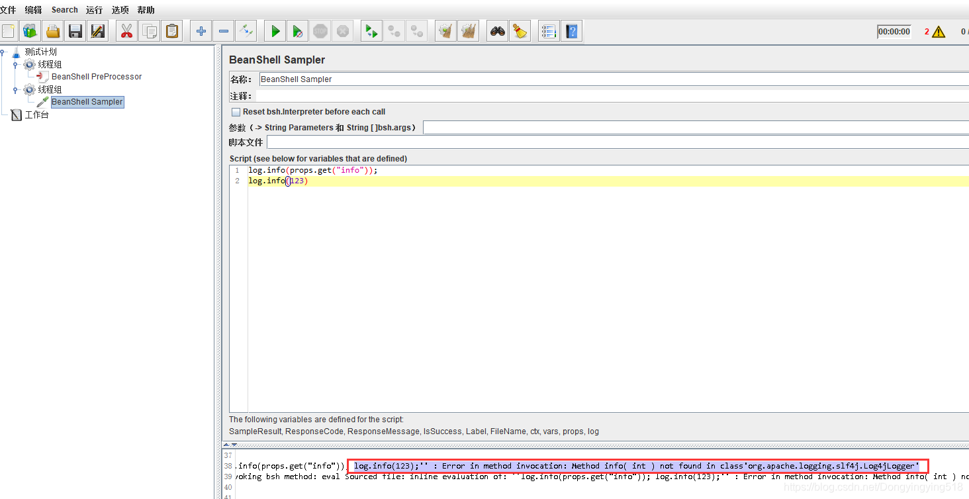Viewport: 969px width, 499px height.
Task: Toggle Reset bsh.Interpreter before each call
Action: [236, 113]
